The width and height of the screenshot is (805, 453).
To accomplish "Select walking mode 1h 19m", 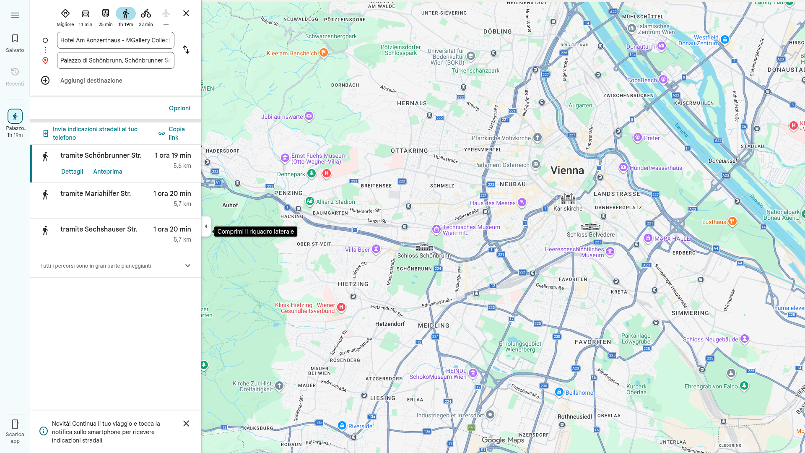I will [x=126, y=17].
